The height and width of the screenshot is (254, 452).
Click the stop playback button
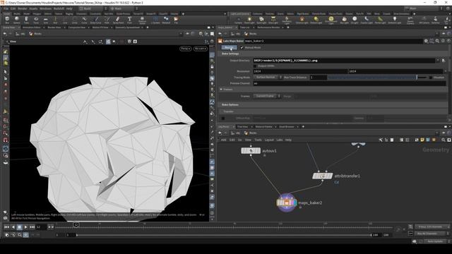click(x=19, y=227)
